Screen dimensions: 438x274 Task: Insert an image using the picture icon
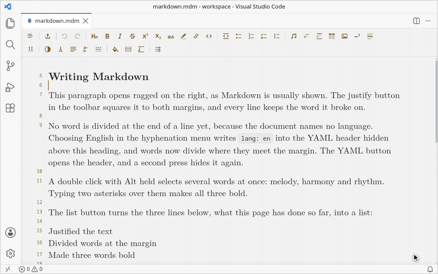(345, 36)
